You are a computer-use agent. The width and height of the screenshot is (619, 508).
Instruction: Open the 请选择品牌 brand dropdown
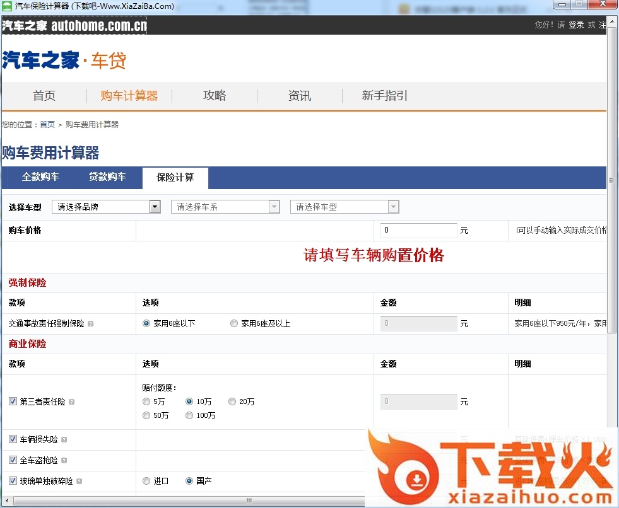pos(106,207)
